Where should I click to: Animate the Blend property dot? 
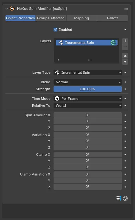125,82
